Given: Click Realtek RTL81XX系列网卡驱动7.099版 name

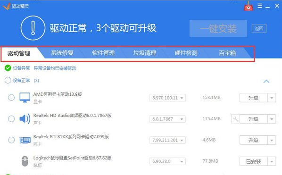Looking at the screenshot, I should point(71,137).
